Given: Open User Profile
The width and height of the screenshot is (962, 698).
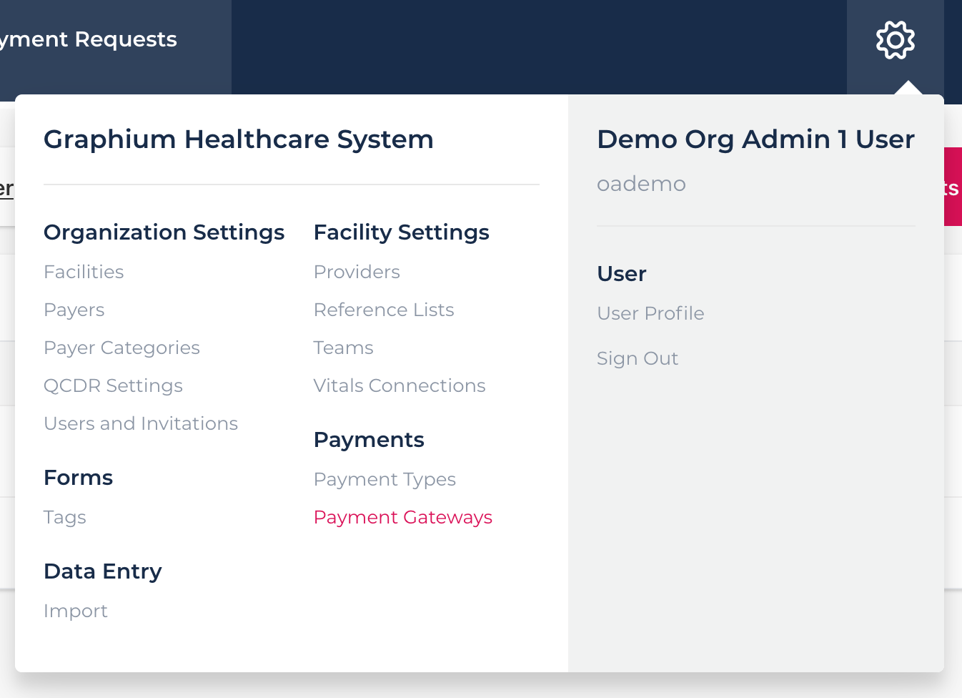Looking at the screenshot, I should point(650,313).
